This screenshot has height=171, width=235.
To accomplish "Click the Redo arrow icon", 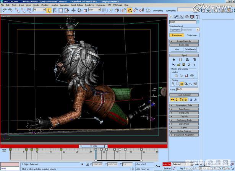I will 10,10.
